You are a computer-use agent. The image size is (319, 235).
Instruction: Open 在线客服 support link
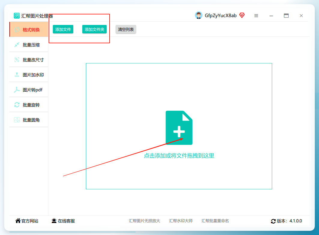point(63,221)
